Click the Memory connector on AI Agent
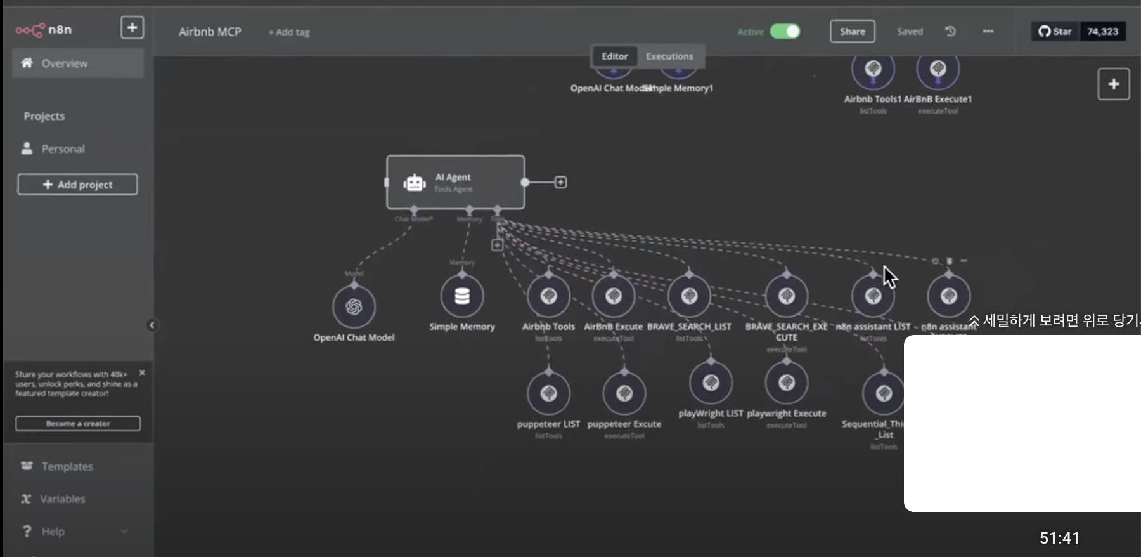Viewport: 1141px width, 557px height. [469, 209]
